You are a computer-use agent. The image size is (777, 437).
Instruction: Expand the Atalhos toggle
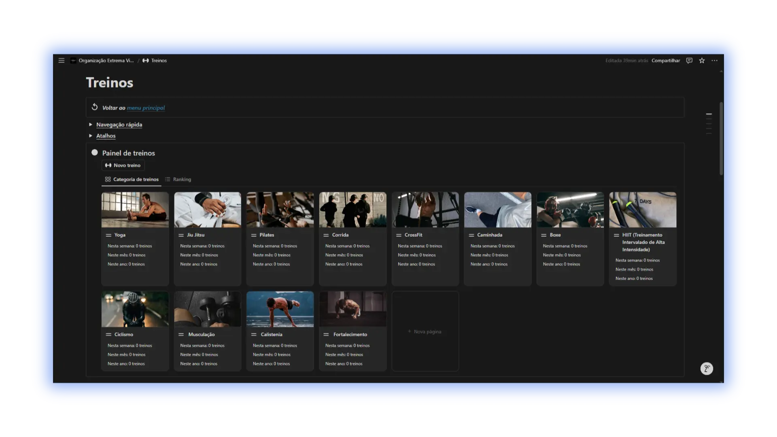[x=91, y=136]
